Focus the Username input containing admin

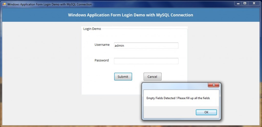tap(146, 45)
